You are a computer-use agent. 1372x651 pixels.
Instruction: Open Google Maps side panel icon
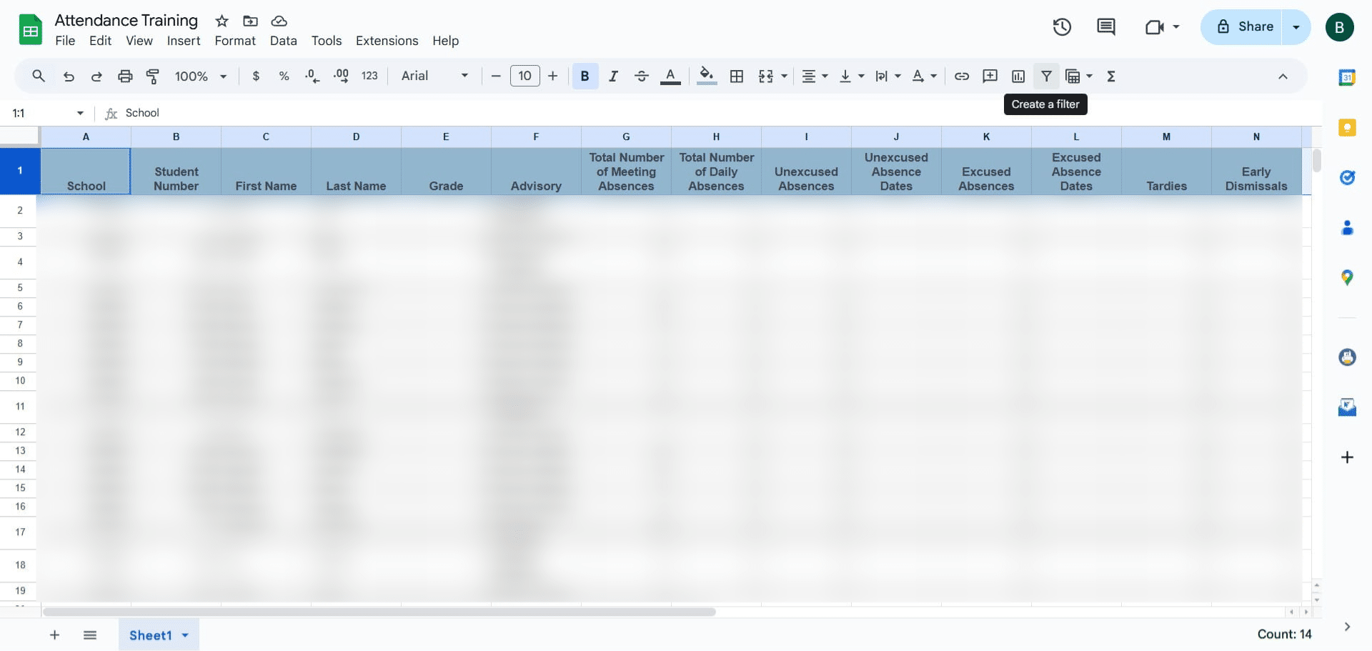pos(1347,278)
